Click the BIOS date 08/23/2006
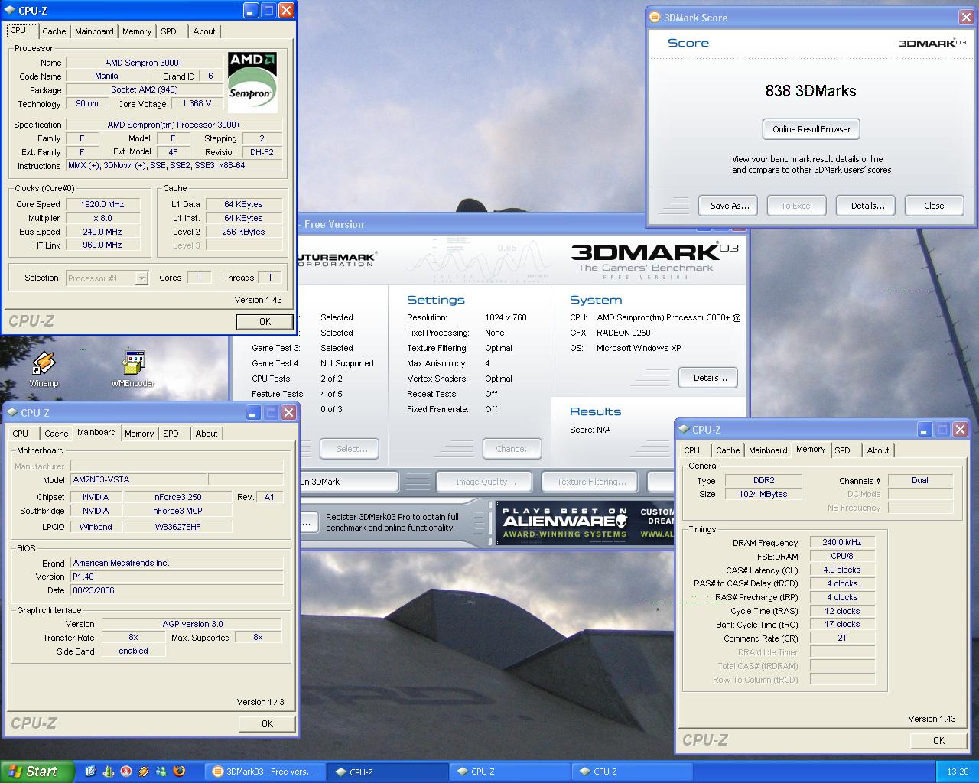 click(177, 590)
